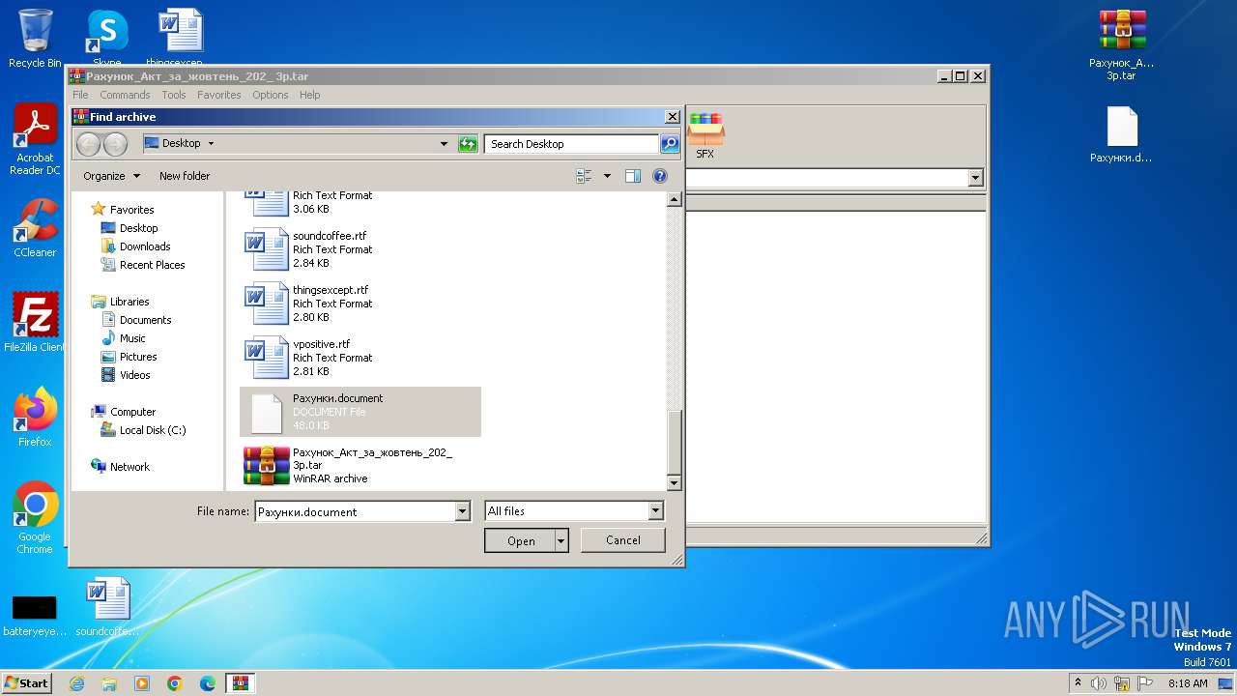Click Internet Explorer in the taskbar

76,683
